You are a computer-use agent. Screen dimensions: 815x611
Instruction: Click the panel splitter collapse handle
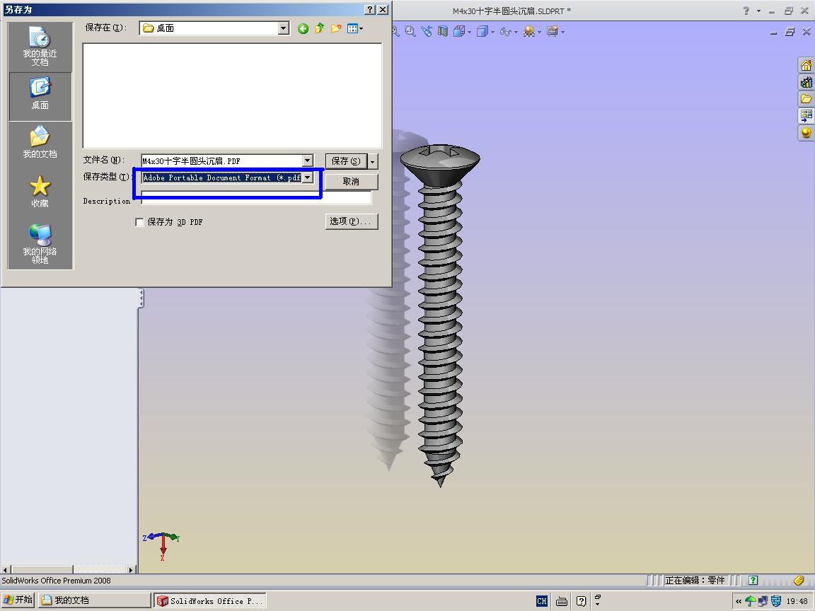tap(141, 298)
